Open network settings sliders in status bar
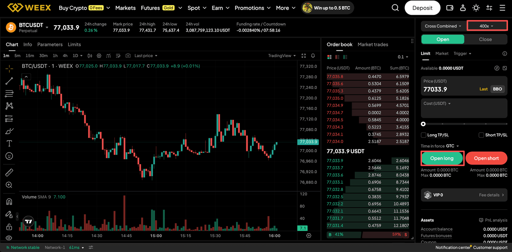Viewport: 512px width, 252px height. [91, 248]
